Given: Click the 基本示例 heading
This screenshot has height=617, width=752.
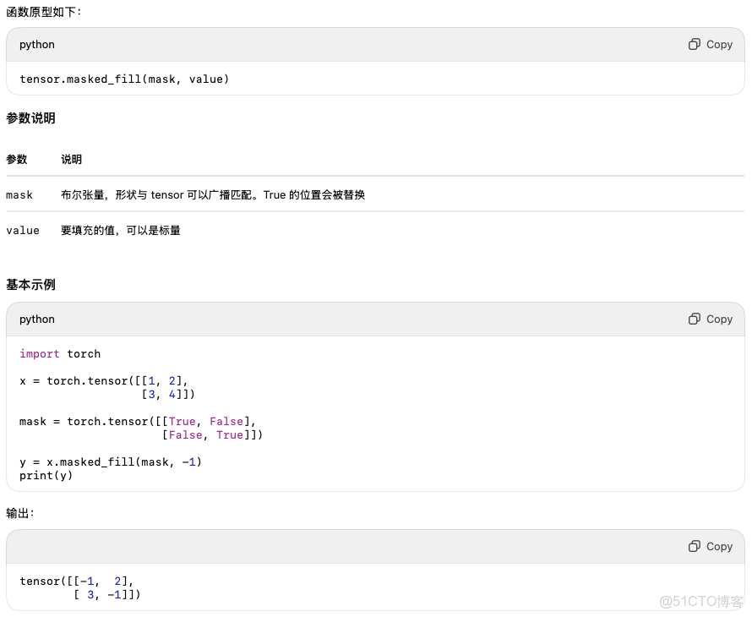Looking at the screenshot, I should click(x=30, y=285).
